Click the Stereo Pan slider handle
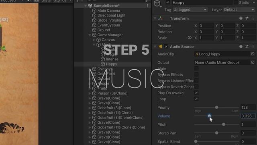257x145 pixels. point(217,133)
